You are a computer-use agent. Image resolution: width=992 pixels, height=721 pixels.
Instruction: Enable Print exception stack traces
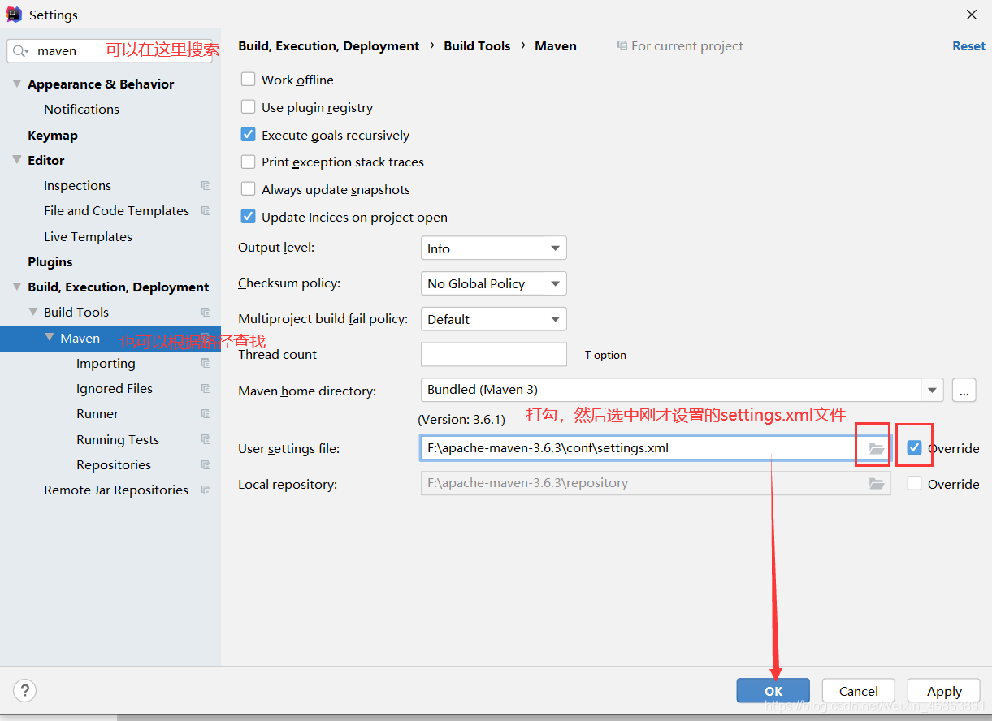[249, 162]
